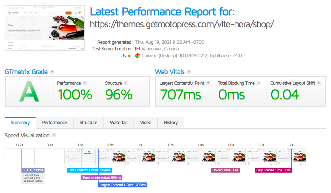Click the Canada flag icon
The width and height of the screenshot is (331, 193).
pos(137,49)
